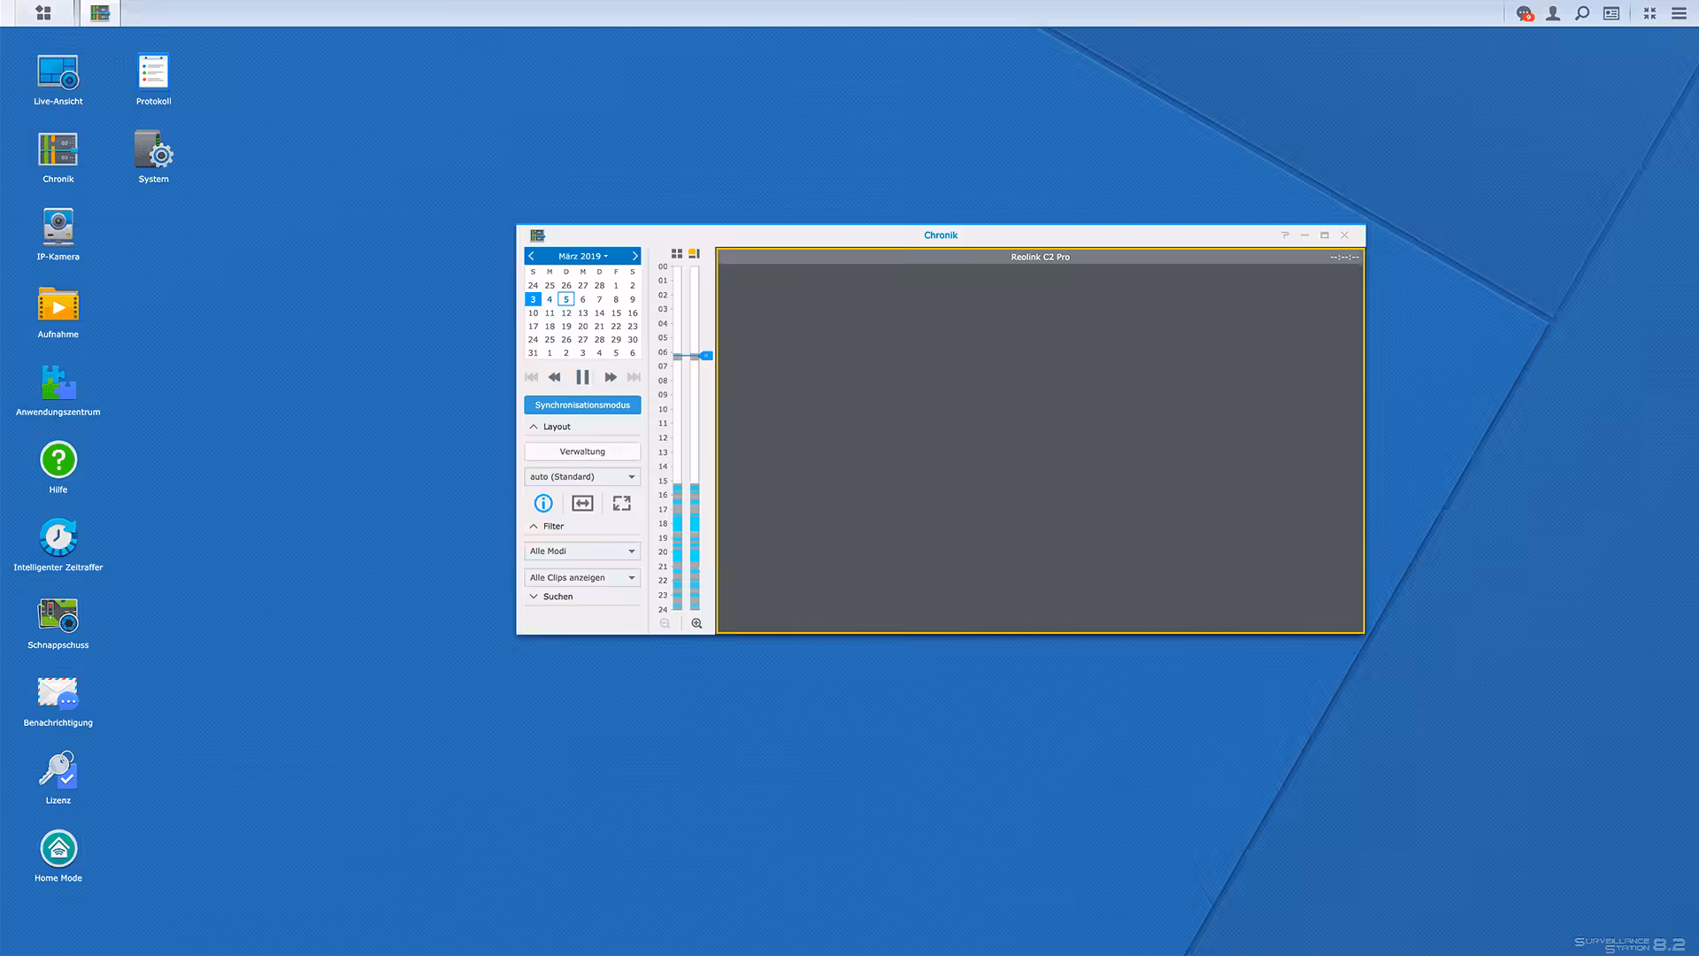
Task: Open the Home Mode icon
Action: [x=58, y=849]
